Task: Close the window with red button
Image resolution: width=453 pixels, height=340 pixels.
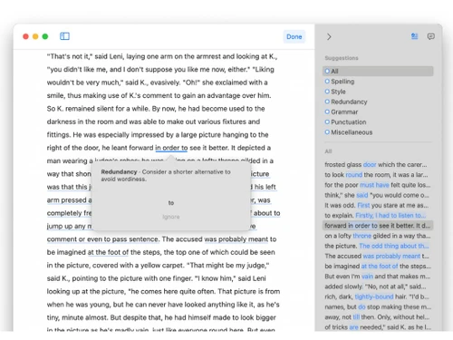Action: point(25,36)
